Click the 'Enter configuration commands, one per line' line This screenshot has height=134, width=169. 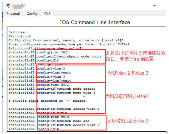click(70, 44)
